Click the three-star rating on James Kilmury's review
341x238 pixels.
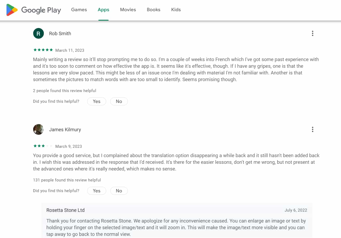coord(43,146)
